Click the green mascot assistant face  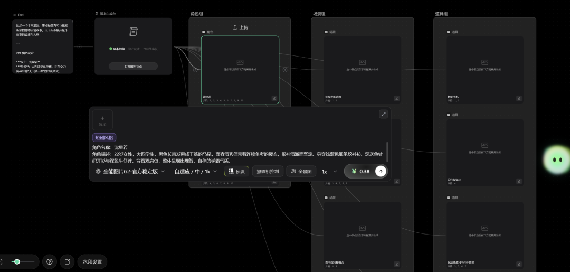coord(557,160)
